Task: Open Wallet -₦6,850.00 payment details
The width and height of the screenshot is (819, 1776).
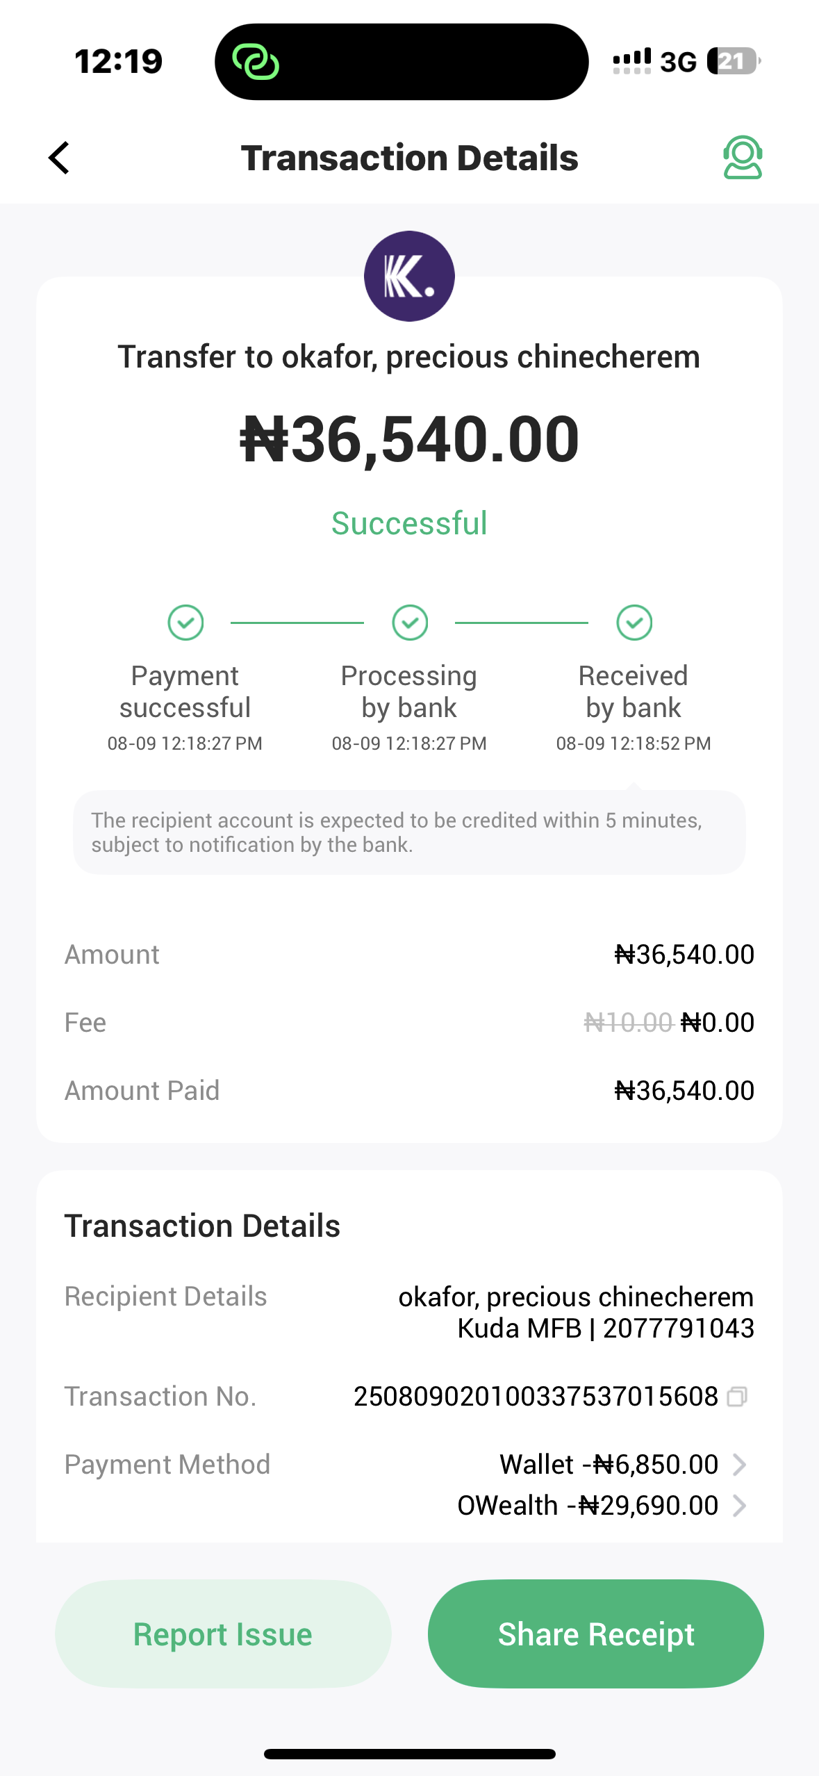Action: (609, 1465)
